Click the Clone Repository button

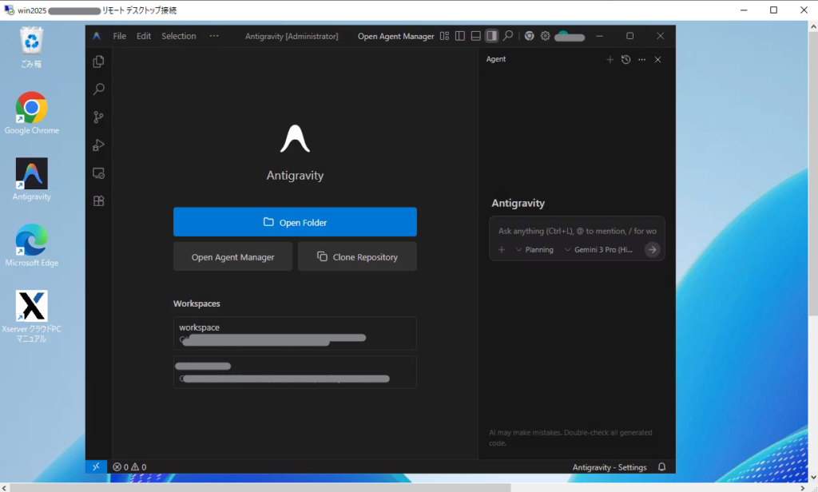pyautogui.click(x=357, y=257)
